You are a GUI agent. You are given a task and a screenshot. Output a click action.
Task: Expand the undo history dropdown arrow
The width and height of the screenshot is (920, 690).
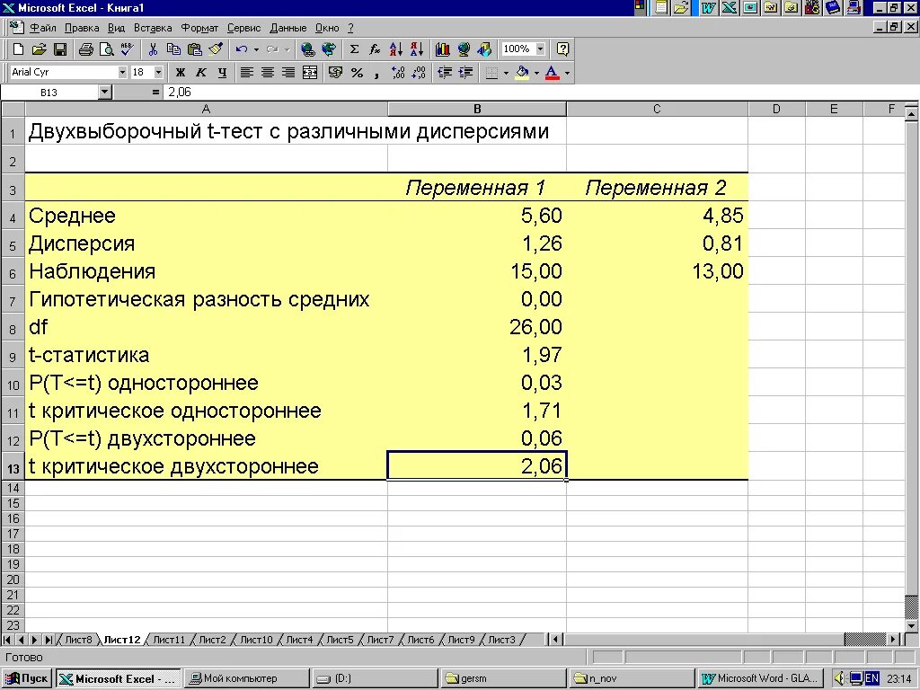[256, 49]
